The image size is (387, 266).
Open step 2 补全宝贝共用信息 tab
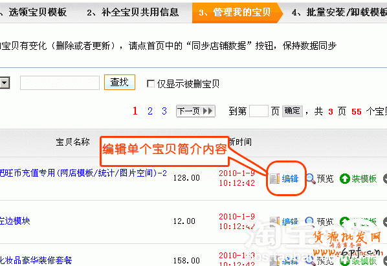point(133,12)
